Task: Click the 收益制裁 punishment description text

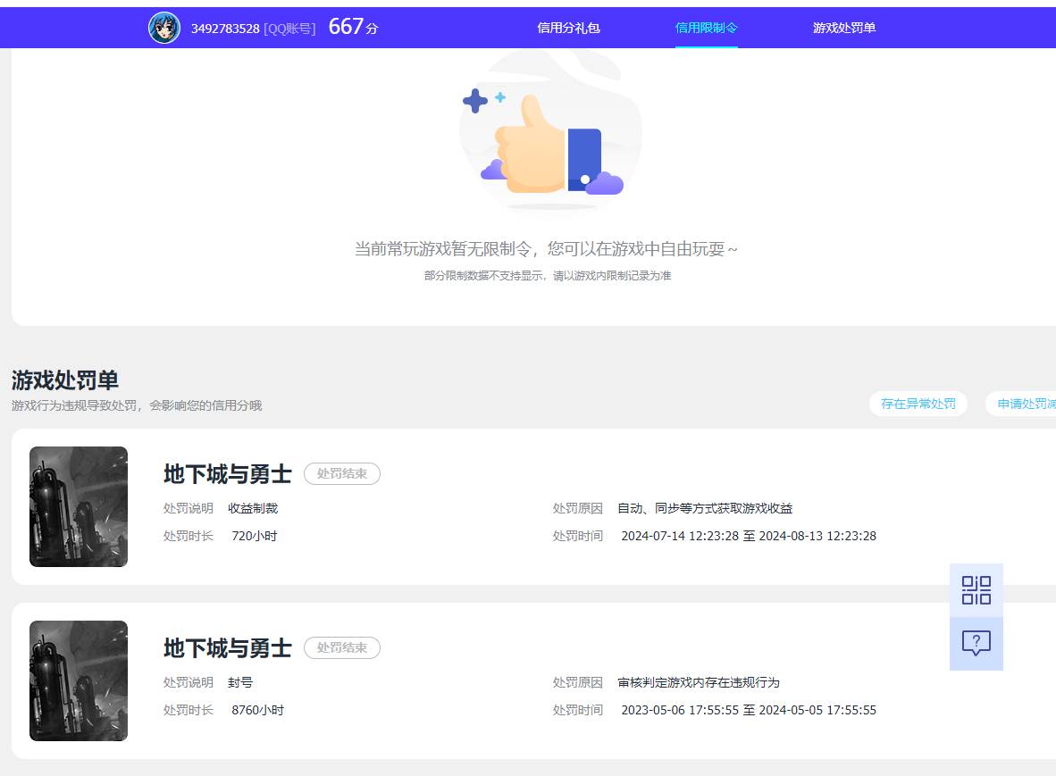Action: pos(255,507)
